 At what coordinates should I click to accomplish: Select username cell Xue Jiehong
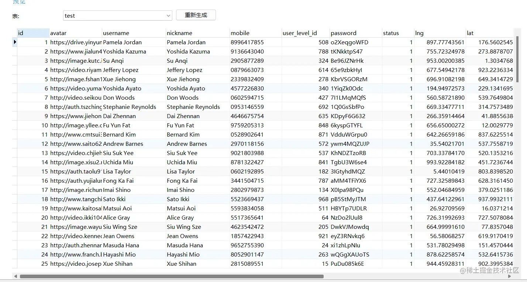pyautogui.click(x=134, y=79)
